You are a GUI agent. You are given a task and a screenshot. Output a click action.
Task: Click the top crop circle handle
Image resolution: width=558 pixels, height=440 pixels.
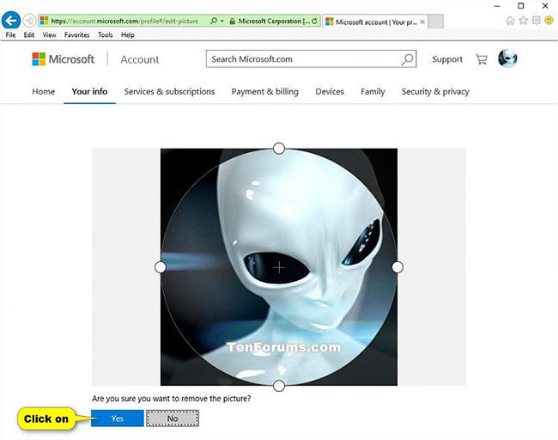[279, 148]
